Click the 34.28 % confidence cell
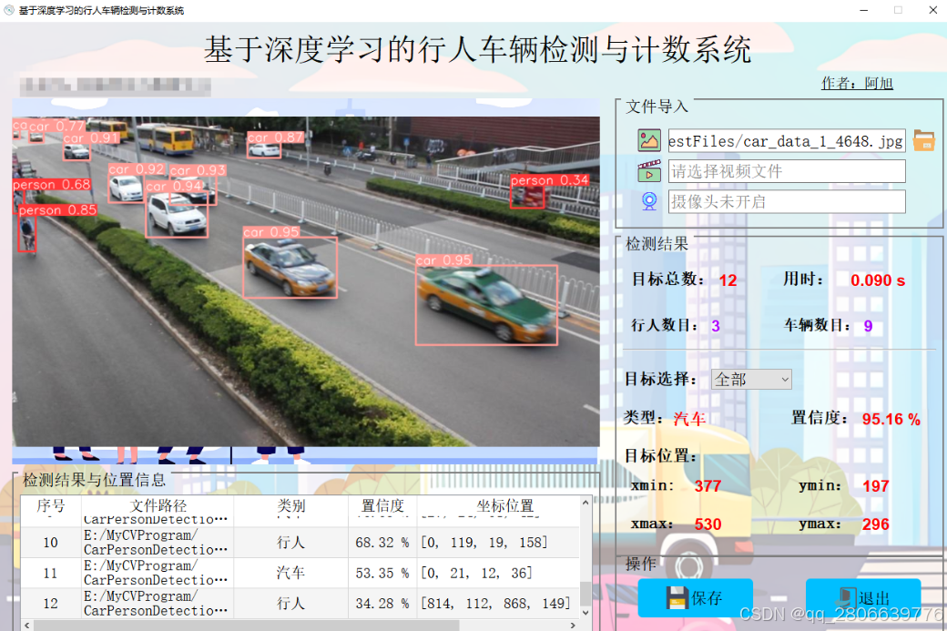 [382, 603]
